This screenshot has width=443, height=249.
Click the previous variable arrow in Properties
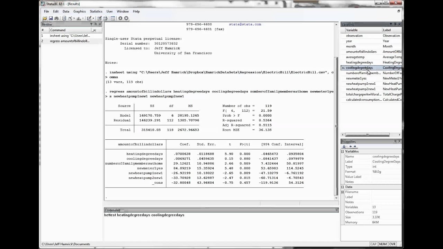click(350, 147)
